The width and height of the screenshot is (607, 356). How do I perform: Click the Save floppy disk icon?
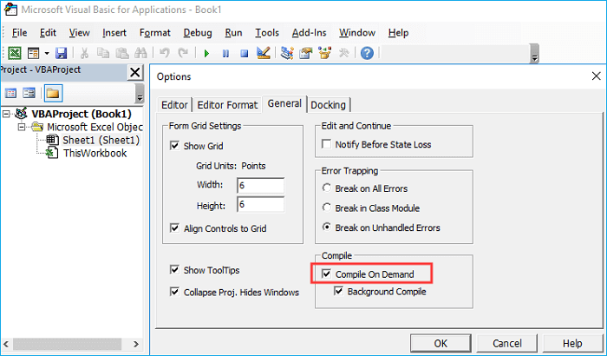coord(62,53)
